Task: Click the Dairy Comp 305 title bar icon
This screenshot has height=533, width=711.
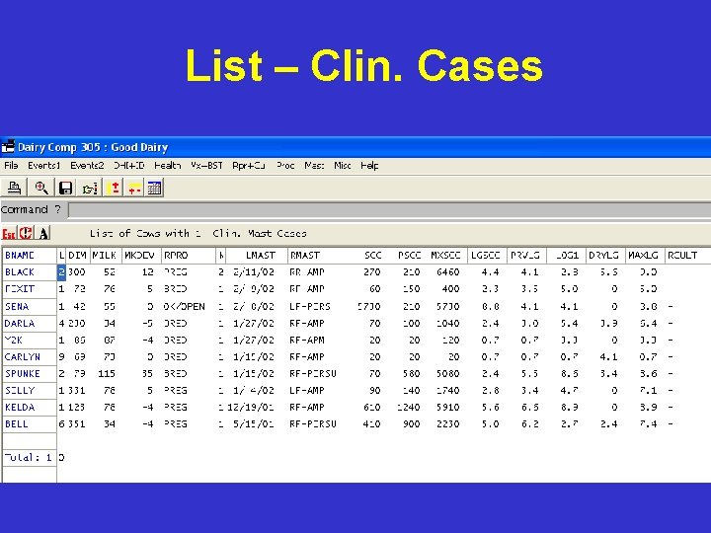Action: [8, 147]
